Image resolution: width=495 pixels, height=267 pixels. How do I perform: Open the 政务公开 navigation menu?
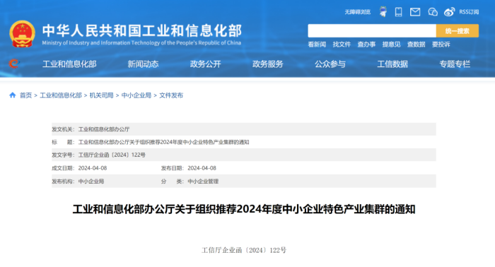206,64
